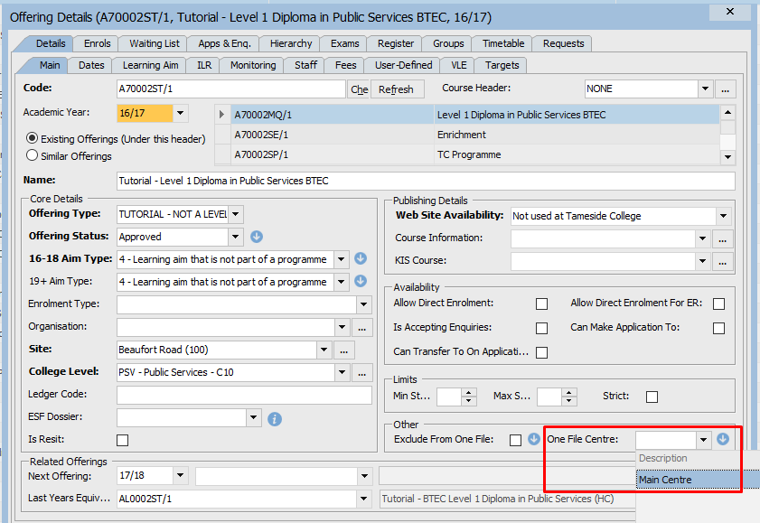Enable the Allow Direct Enrolment checkbox
760x523 pixels.
click(x=541, y=304)
